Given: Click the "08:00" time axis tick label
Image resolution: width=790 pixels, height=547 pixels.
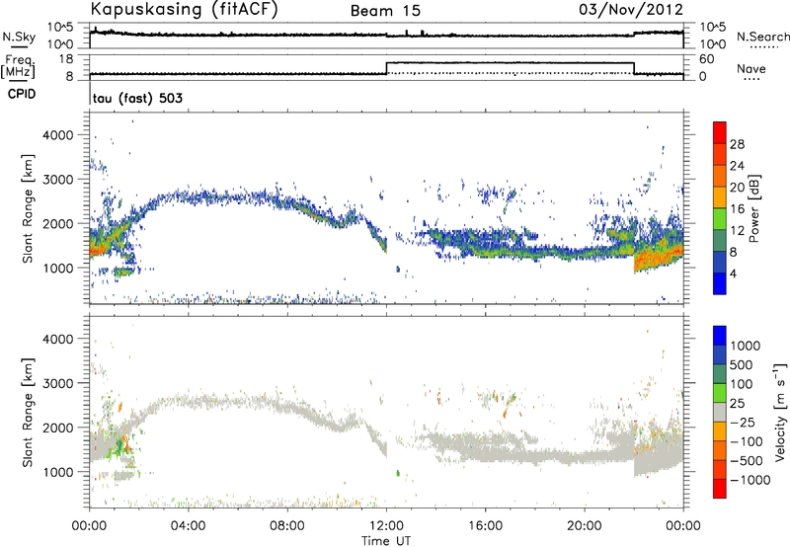Looking at the screenshot, I should coord(287,526).
